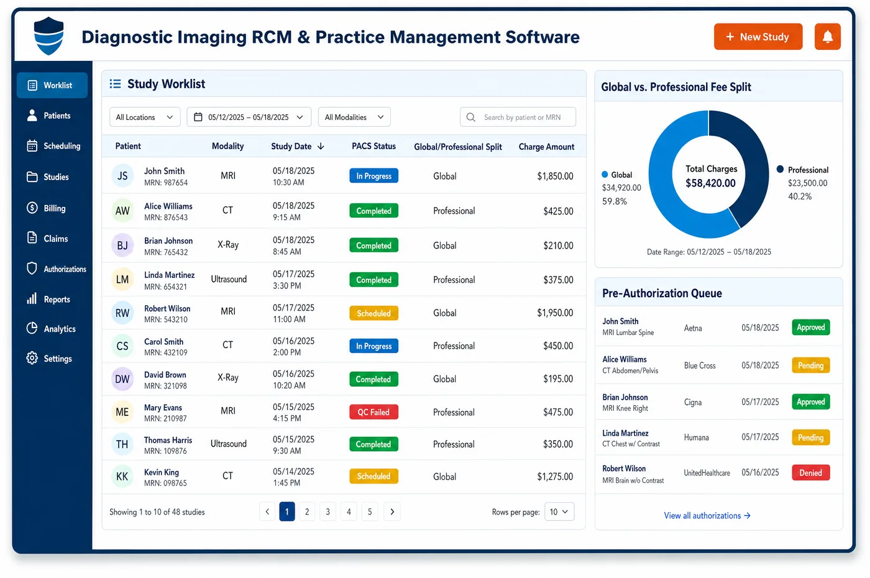Click the Denied badge for Robert Wilson
Screen dimensions: 870x578
[x=810, y=473]
